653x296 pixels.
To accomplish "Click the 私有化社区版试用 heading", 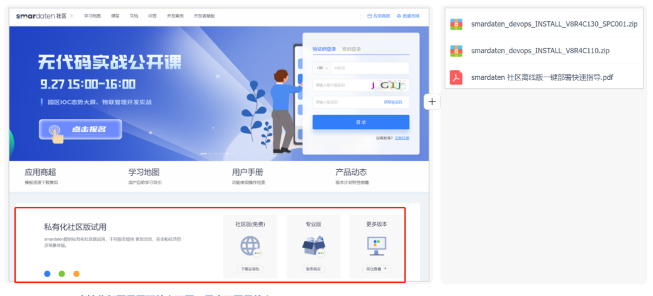I will [75, 227].
